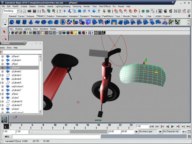
Task: Go to end of playback range
Action: 188,126
